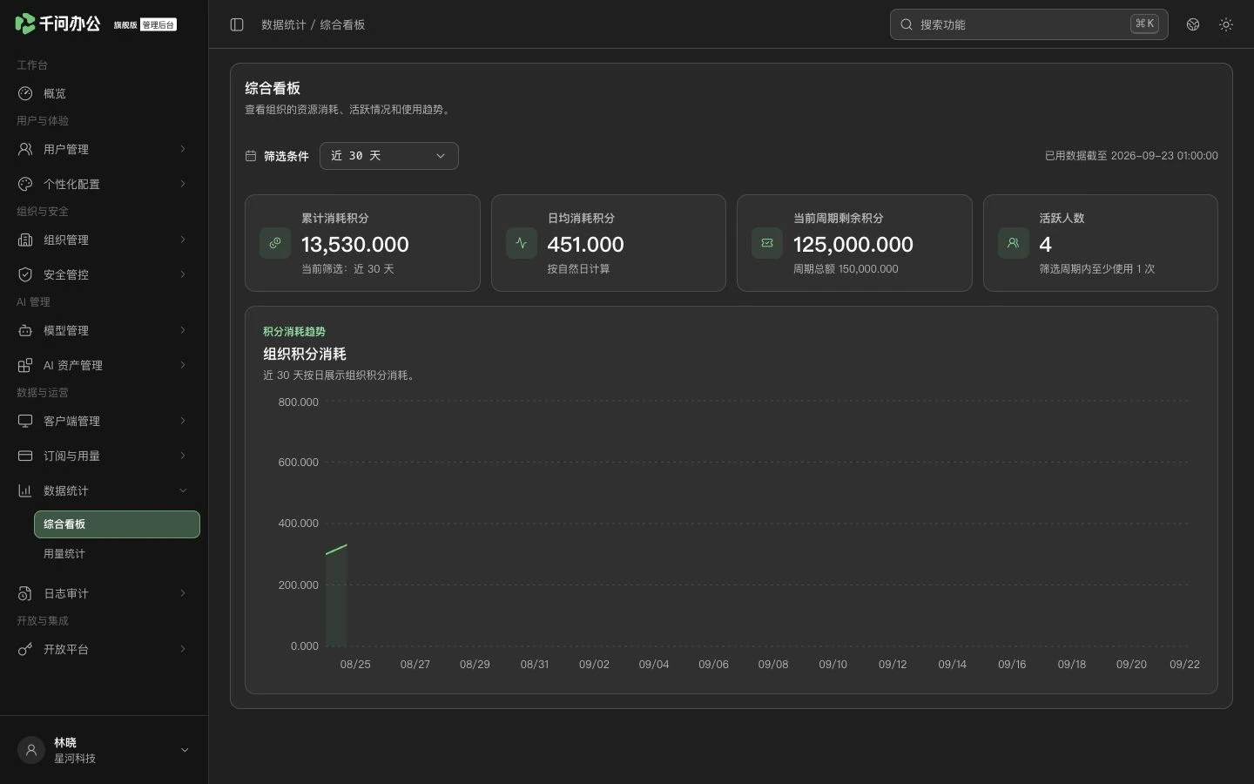The image size is (1254, 784).
Task: Click the 累计消耗积分 card icon
Action: [275, 243]
